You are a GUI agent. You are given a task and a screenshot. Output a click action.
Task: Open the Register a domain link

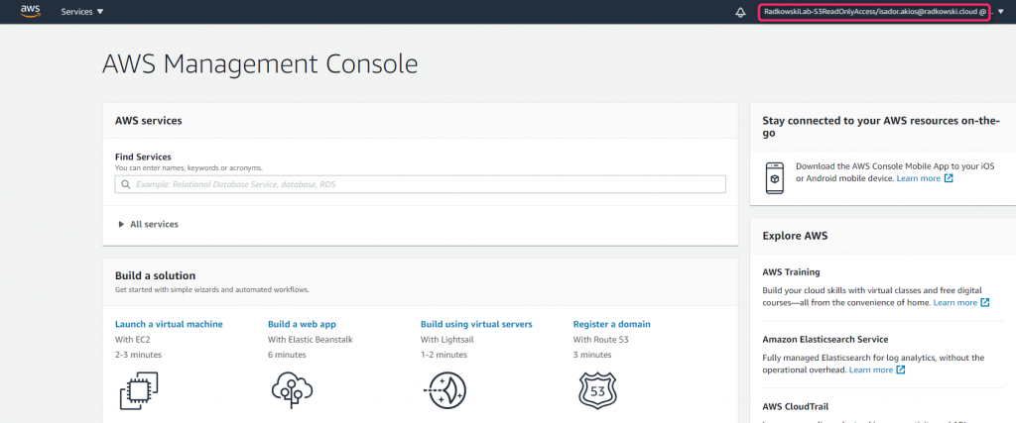[611, 324]
